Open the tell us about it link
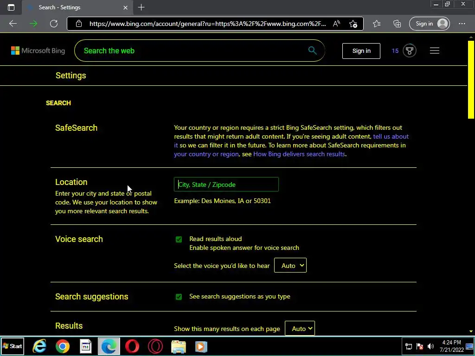Image resolution: width=475 pixels, height=356 pixels. click(391, 137)
